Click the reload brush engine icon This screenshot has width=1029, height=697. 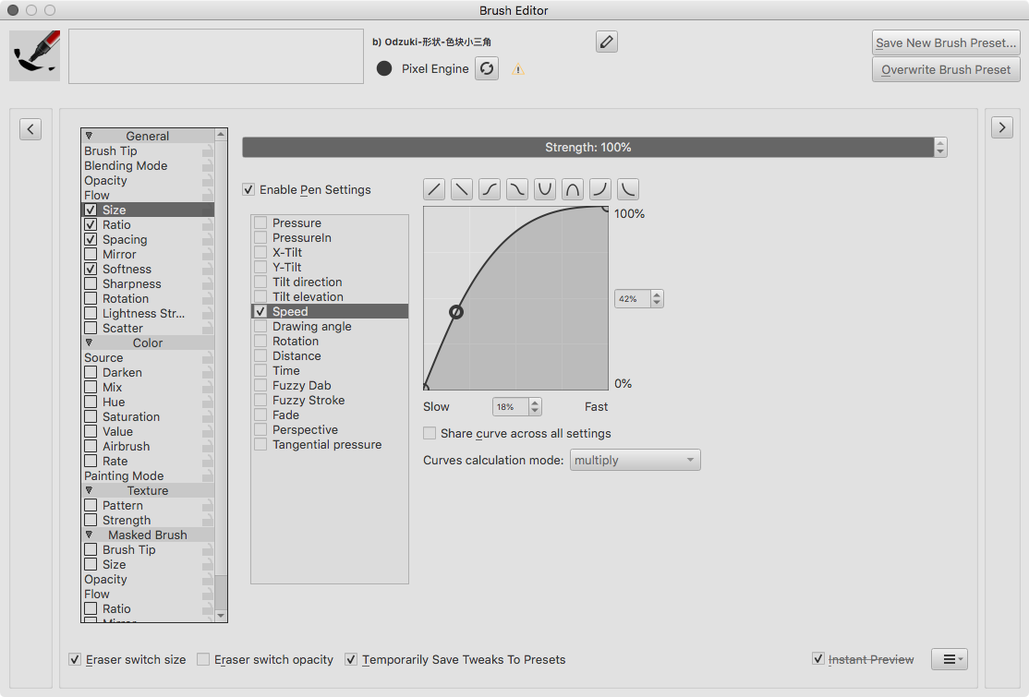coord(487,69)
